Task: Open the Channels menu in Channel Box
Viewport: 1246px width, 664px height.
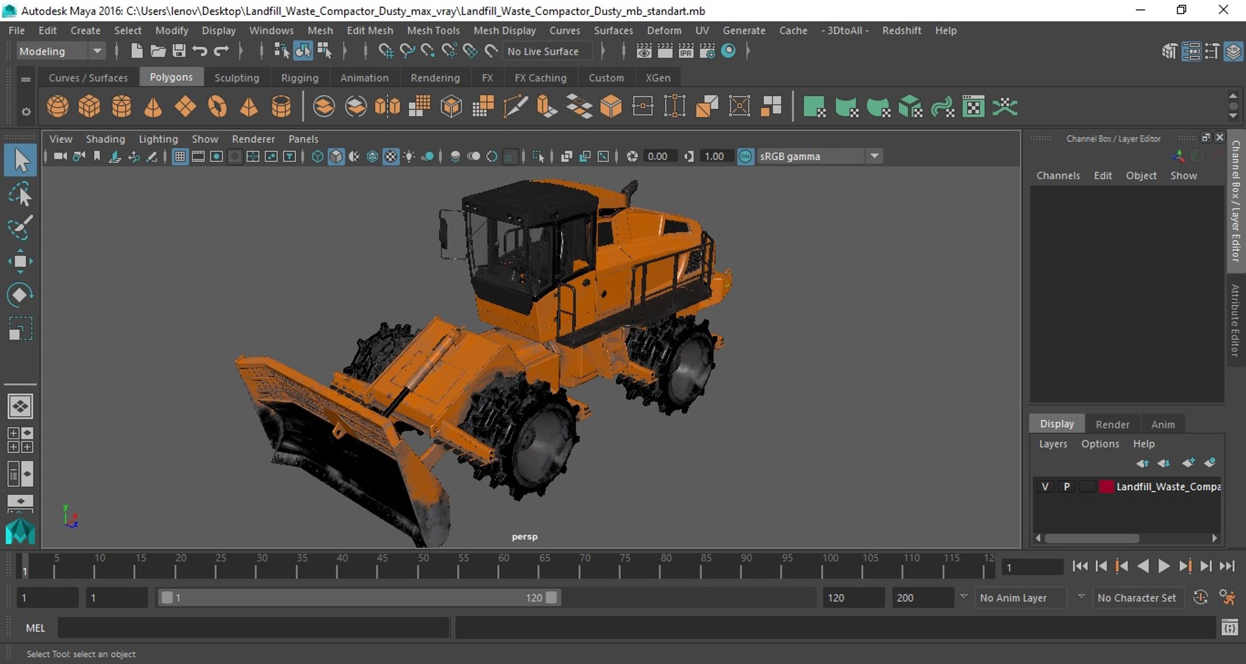Action: tap(1058, 176)
